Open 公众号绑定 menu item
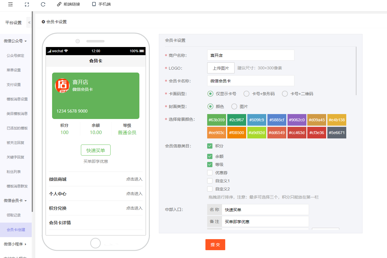Screen dimensions: 387x258 point(15,55)
